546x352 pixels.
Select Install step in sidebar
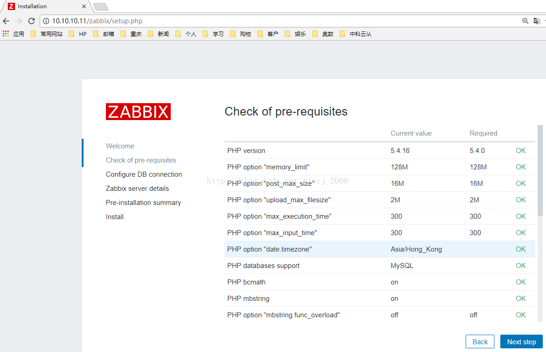click(115, 216)
